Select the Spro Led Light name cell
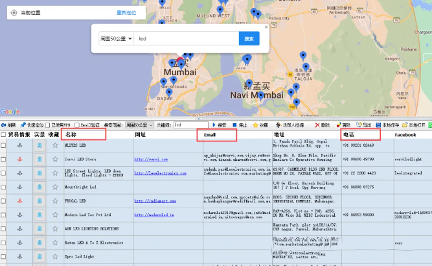The height and width of the screenshot is (266, 432). click(x=99, y=257)
